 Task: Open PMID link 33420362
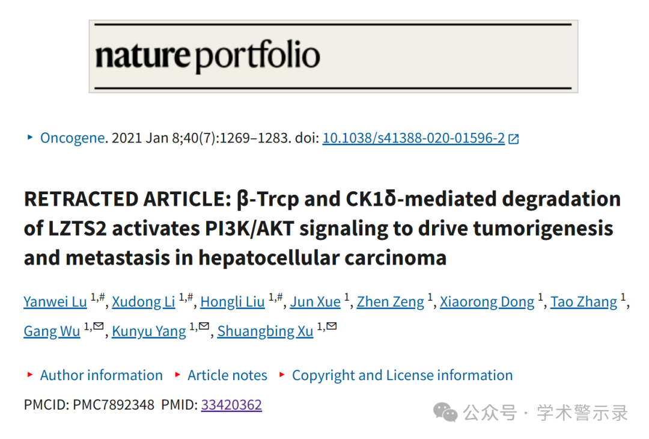coord(231,405)
